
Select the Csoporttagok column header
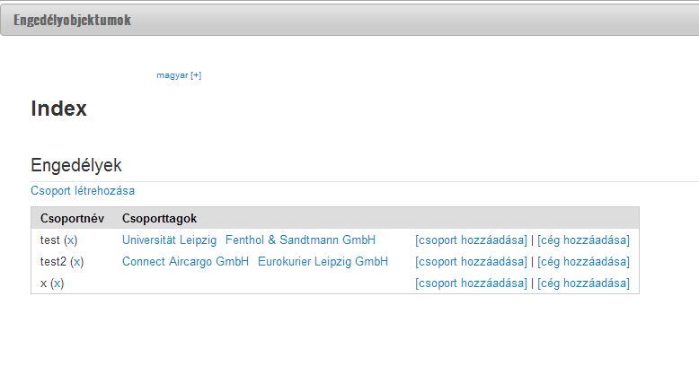[159, 218]
